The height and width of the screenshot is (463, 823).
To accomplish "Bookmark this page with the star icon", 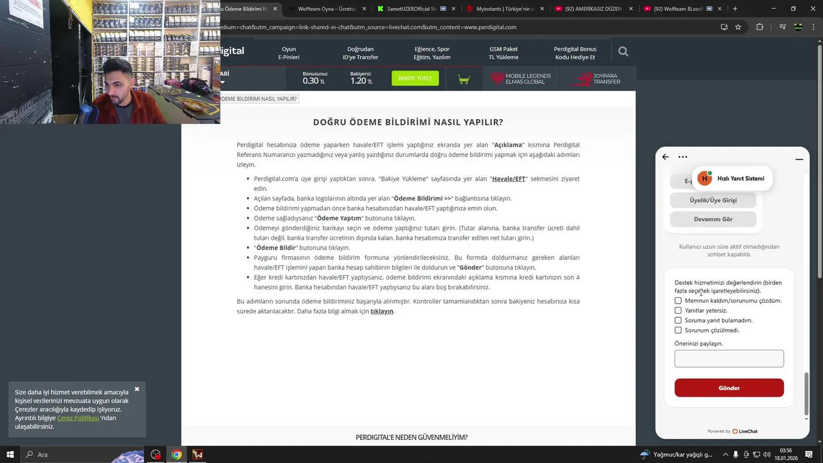I will pos(738,27).
